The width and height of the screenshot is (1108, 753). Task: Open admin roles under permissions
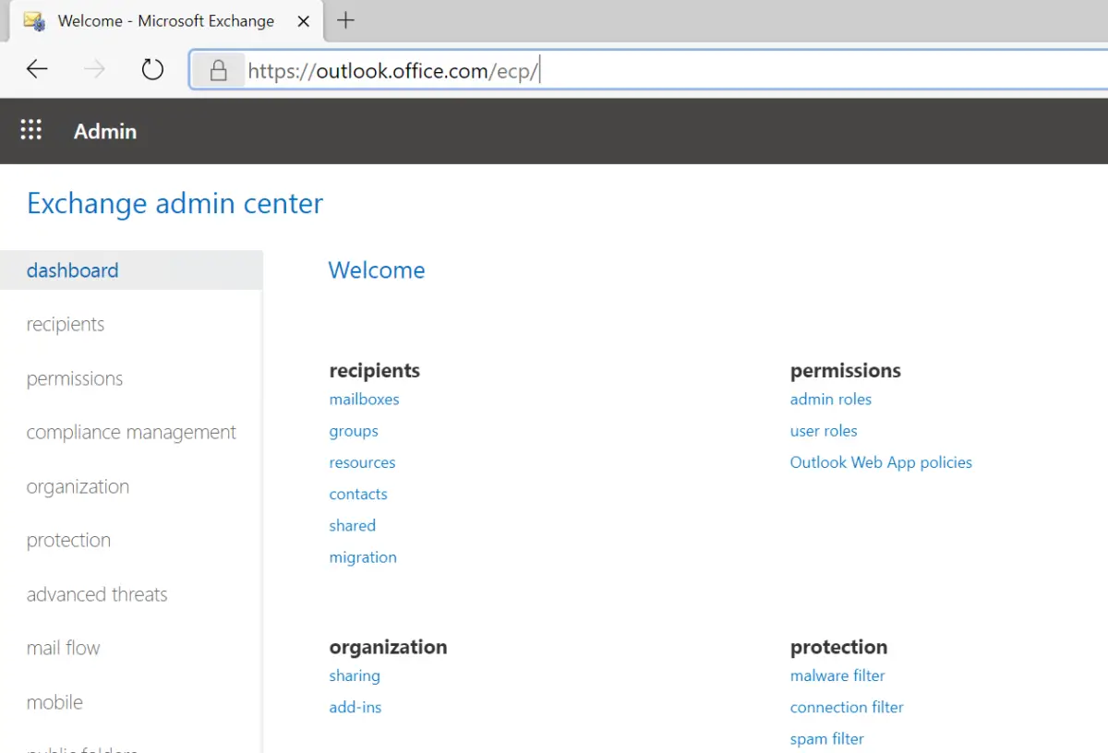point(830,399)
